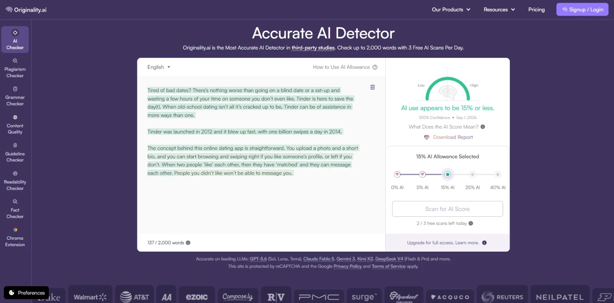Delete the text using the trash icon
614x303 pixels.
click(x=372, y=87)
